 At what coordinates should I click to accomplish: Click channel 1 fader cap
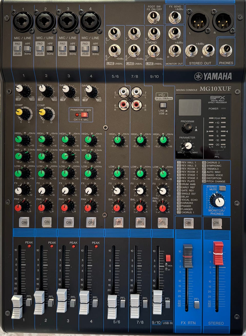17,306
